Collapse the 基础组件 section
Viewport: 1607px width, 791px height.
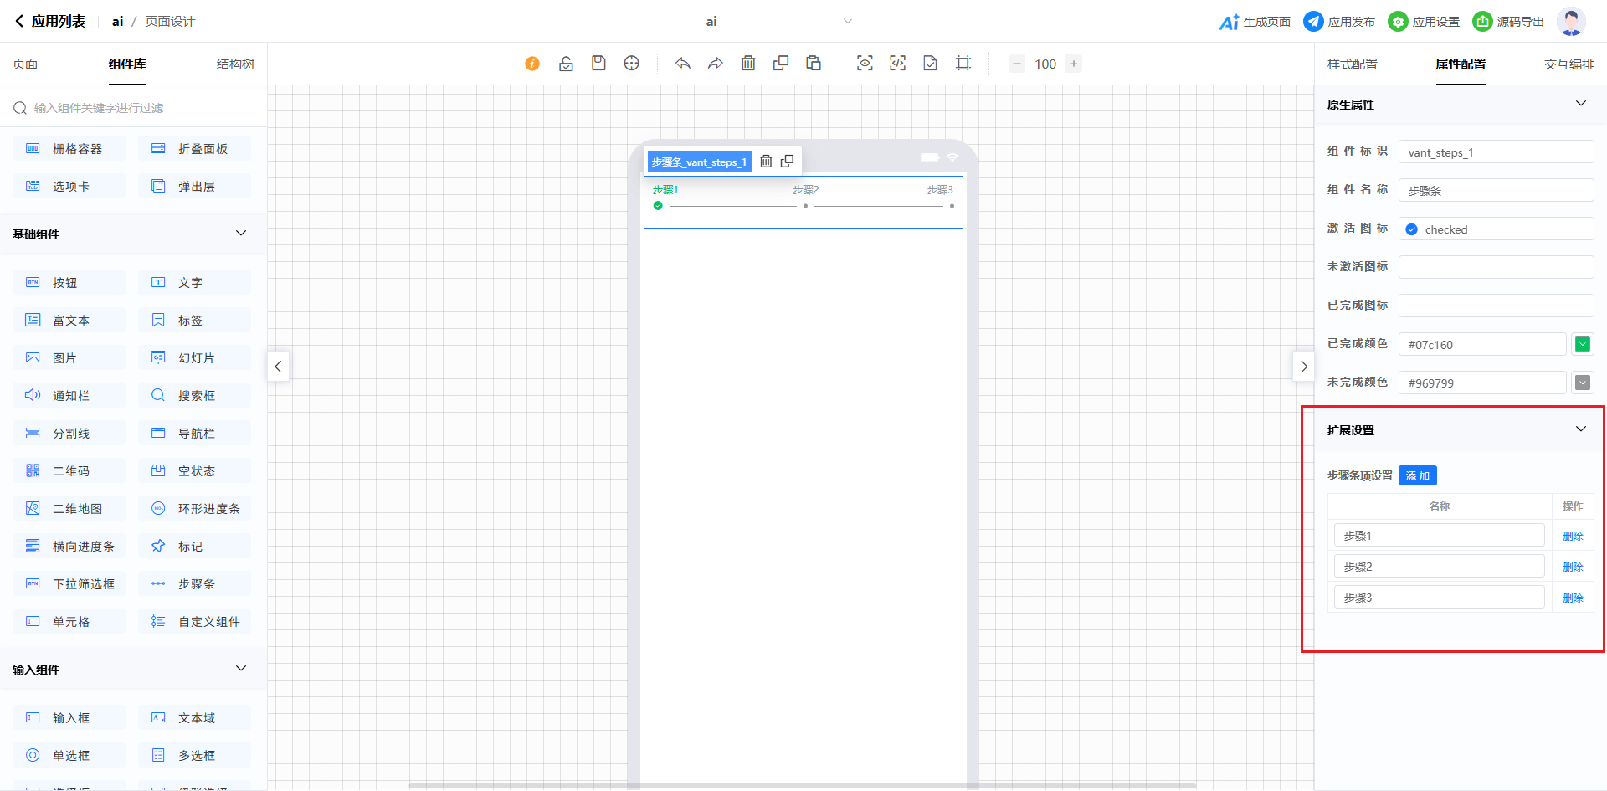241,234
